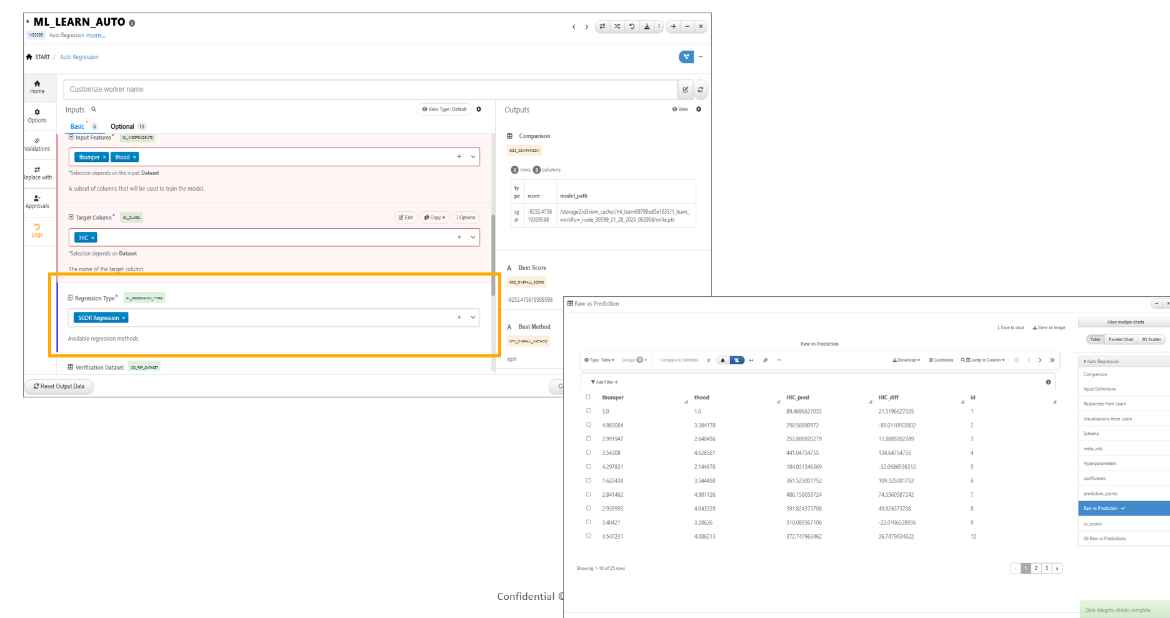The image size is (1170, 618).
Task: Check the row checkbox for tbumper 3.40421
Action: point(588,522)
